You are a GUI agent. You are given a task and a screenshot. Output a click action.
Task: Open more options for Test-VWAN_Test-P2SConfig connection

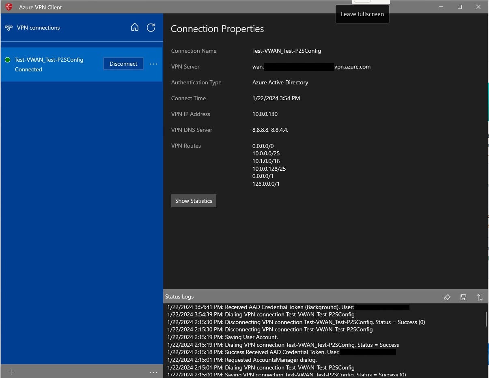153,64
